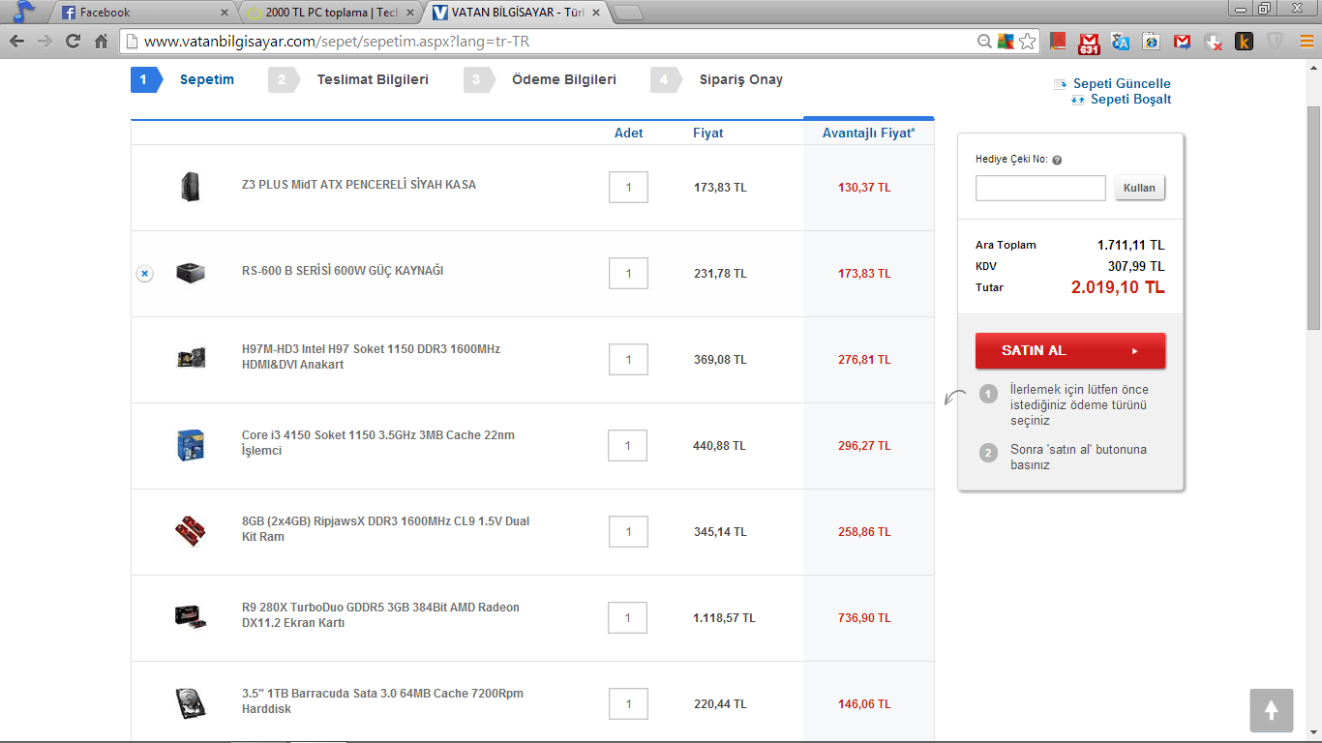The height and width of the screenshot is (743, 1322).
Task: Click the Internet Explorer tab extension icon
Action: (1151, 42)
